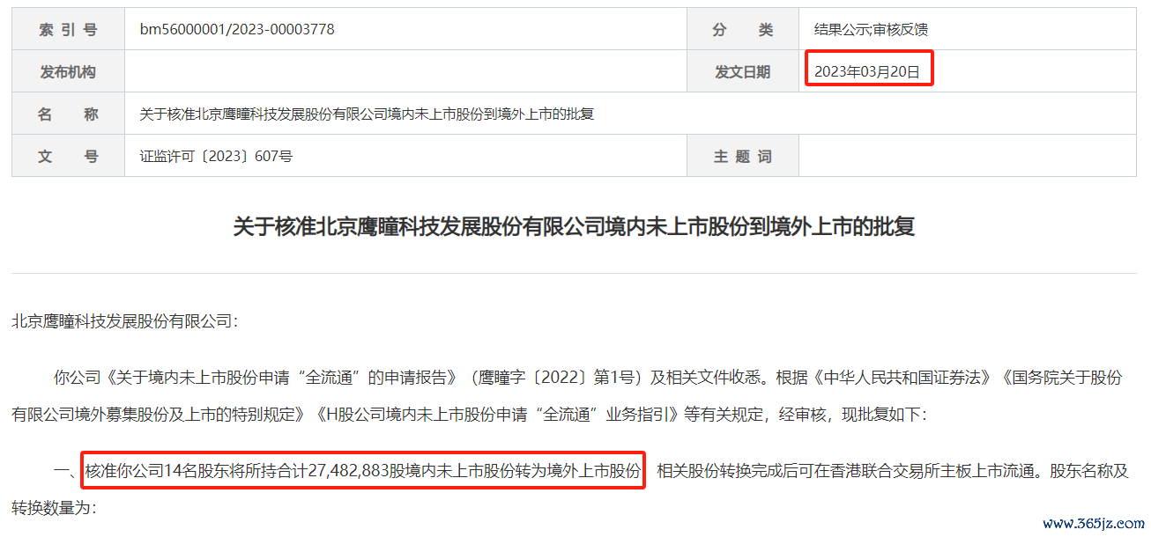Image resolution: width=1151 pixels, height=537 pixels.
Task: Click the category value 结果公示审核反馈
Action: point(871,30)
